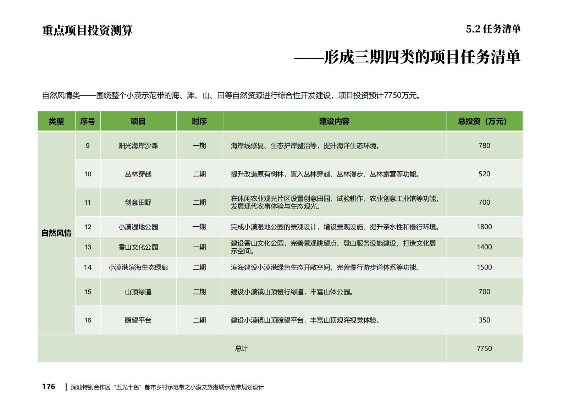The image size is (563, 398).
Task: Click serial number 13 cell
Action: coord(88,247)
